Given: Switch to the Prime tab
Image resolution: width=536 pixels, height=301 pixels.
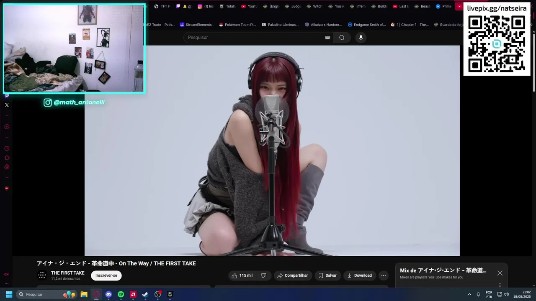Looking at the screenshot, I should 444,6.
